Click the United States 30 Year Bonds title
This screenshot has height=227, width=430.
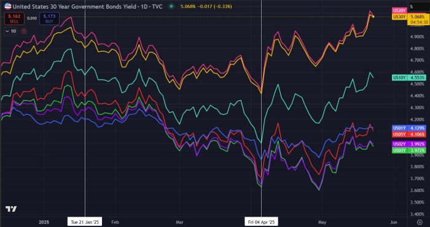point(74,6)
